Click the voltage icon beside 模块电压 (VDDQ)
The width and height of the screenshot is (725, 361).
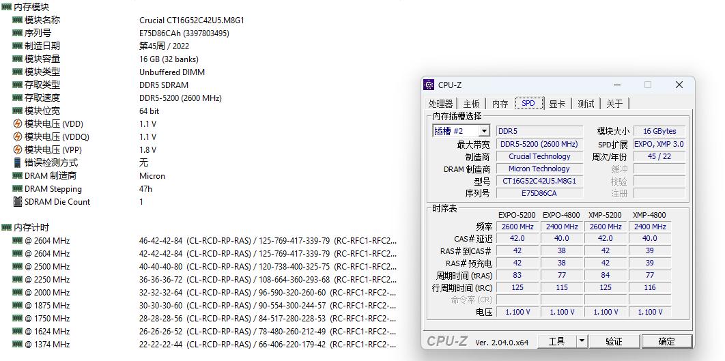click(17, 136)
